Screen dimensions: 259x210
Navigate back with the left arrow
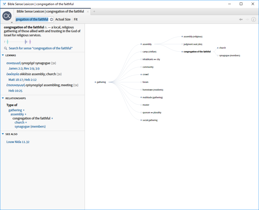(241, 19)
